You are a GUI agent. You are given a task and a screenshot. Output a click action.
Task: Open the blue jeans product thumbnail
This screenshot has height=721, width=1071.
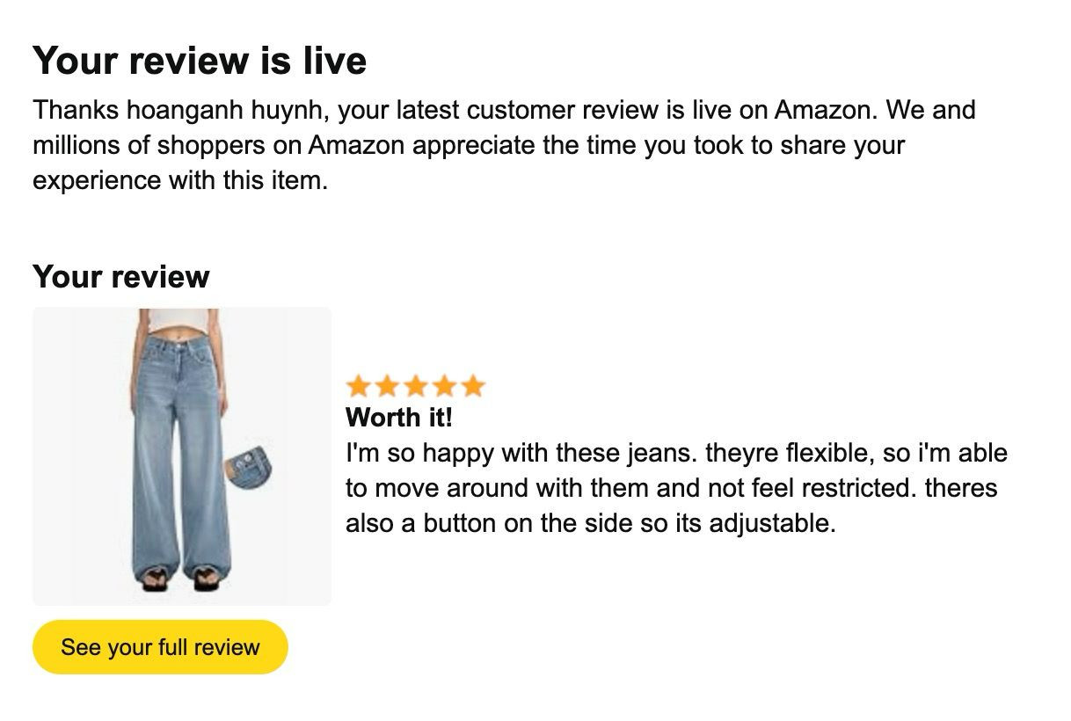(181, 456)
